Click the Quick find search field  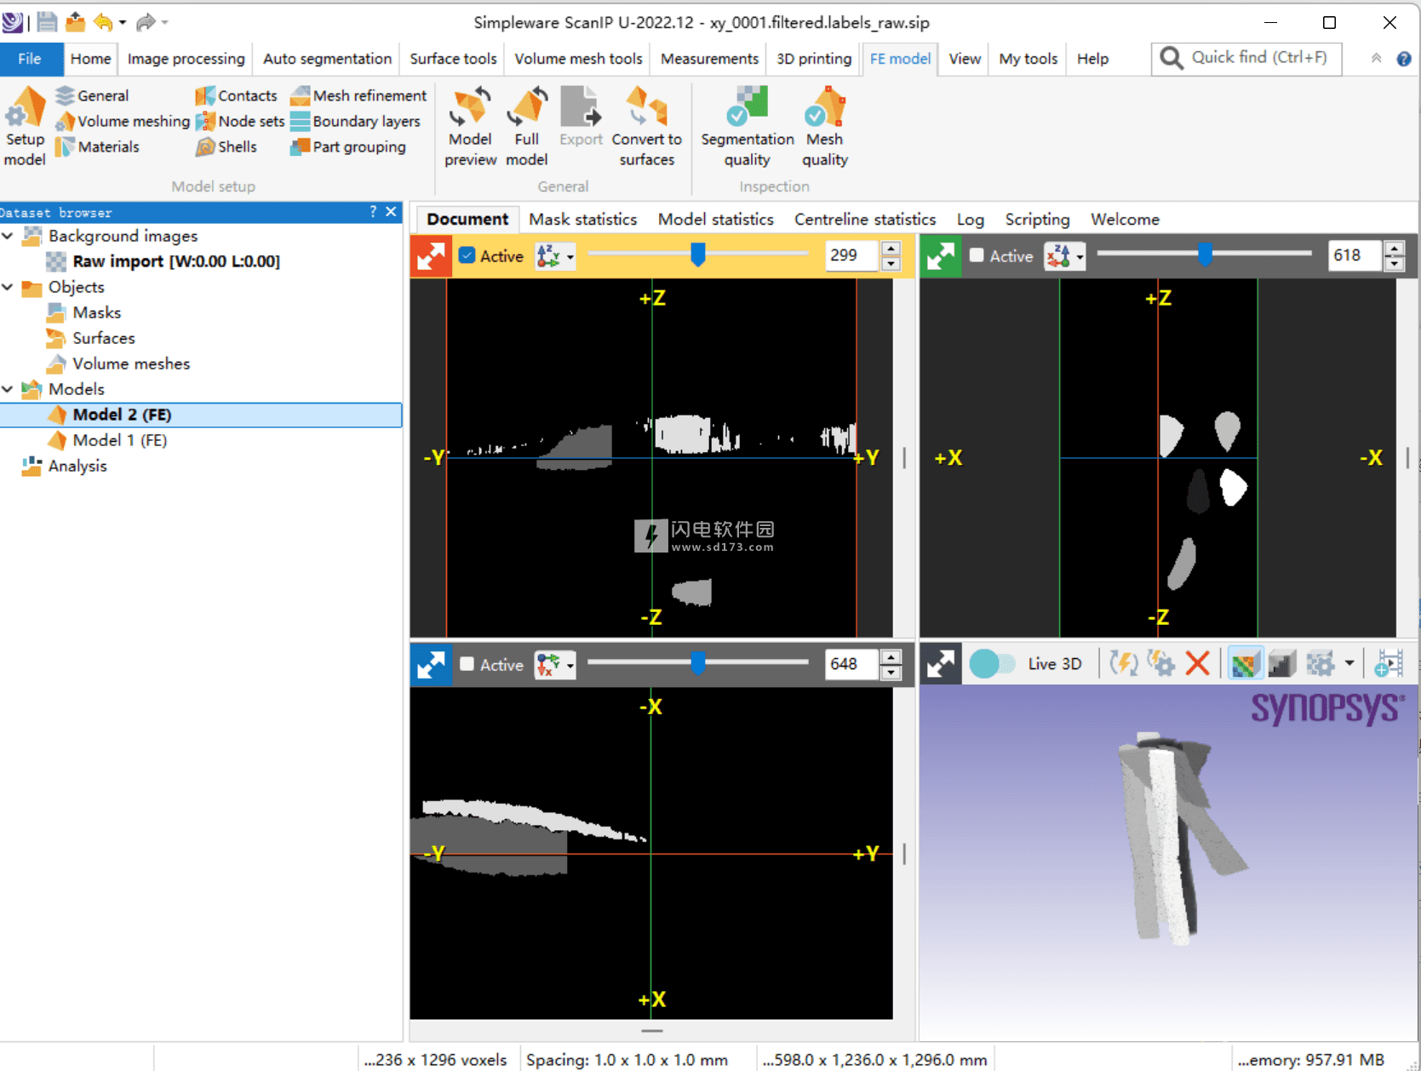click(1247, 58)
